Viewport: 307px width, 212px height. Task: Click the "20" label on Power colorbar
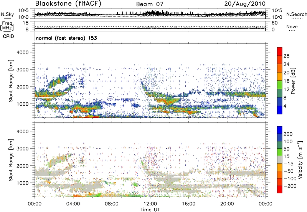(x=286, y=73)
